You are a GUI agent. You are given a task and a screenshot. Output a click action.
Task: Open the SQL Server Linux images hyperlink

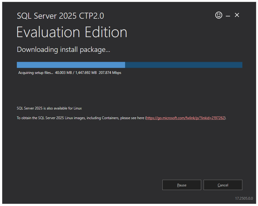click(x=185, y=118)
